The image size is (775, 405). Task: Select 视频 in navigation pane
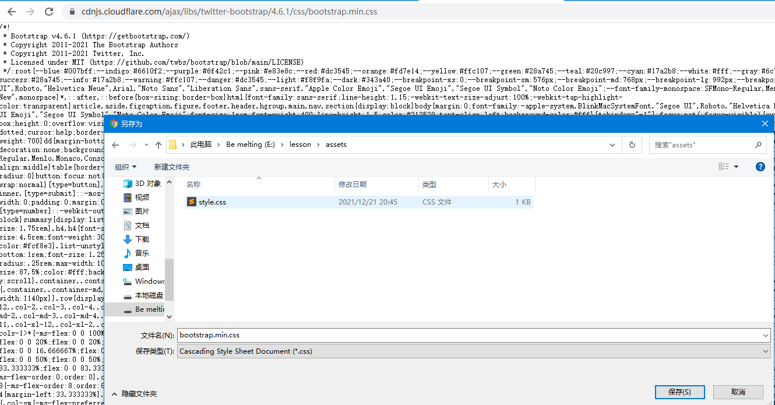click(142, 197)
